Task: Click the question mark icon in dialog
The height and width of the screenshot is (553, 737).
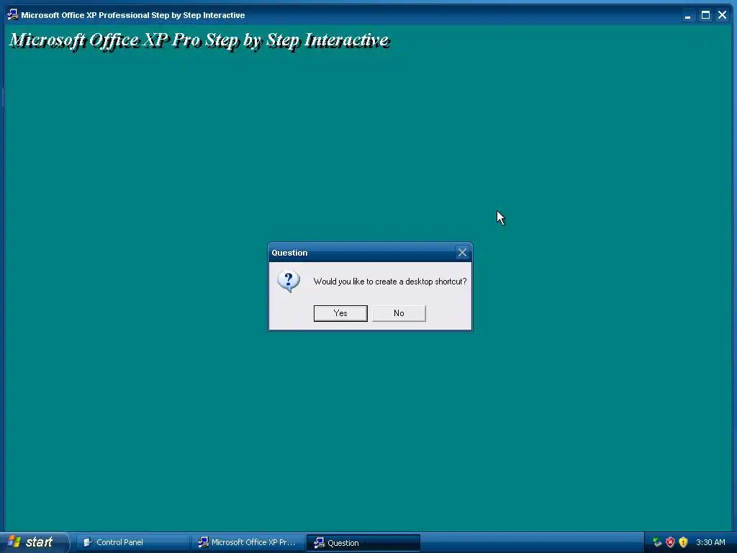Action: click(288, 282)
